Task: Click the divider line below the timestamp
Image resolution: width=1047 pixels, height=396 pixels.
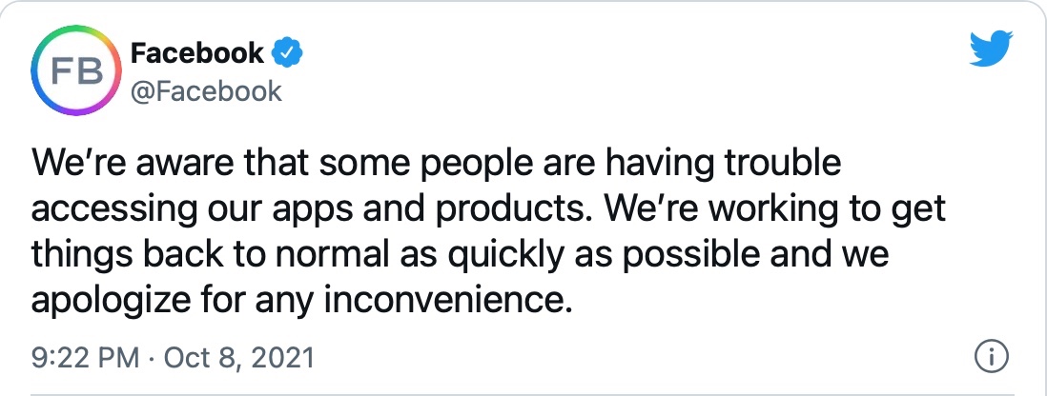Action: click(x=523, y=392)
